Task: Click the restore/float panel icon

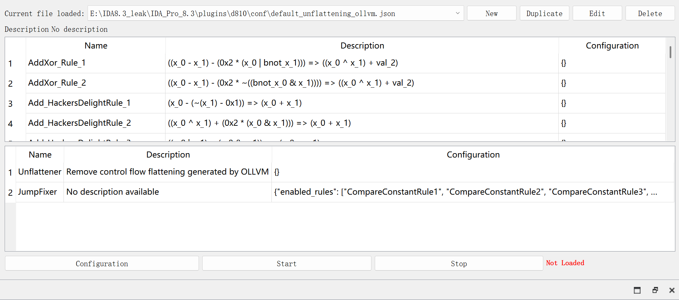Action: click(655, 290)
